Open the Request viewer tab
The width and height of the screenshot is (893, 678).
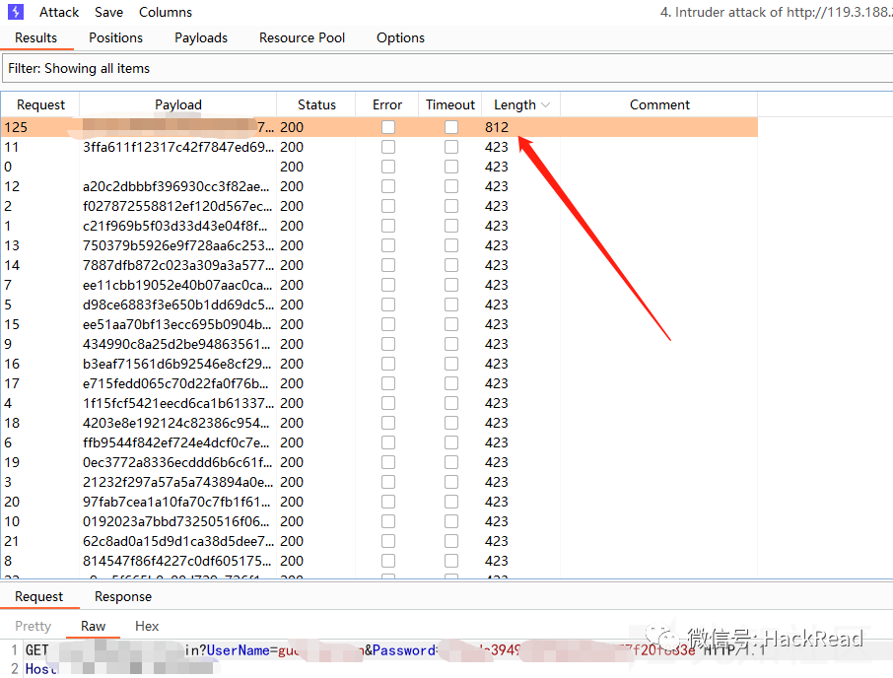click(38, 596)
